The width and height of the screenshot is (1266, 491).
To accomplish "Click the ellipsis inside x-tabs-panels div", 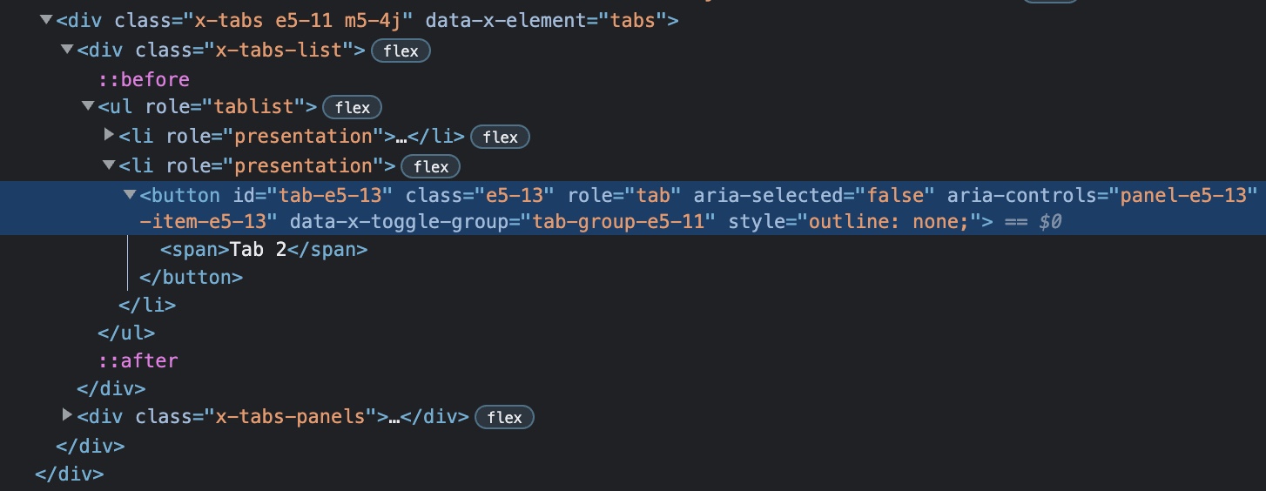I will [x=393, y=417].
